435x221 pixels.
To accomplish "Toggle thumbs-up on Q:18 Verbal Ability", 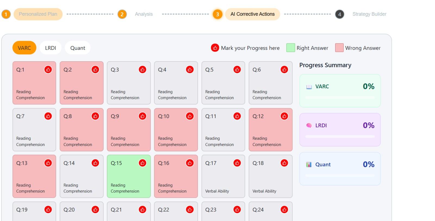I will pyautogui.click(x=284, y=163).
